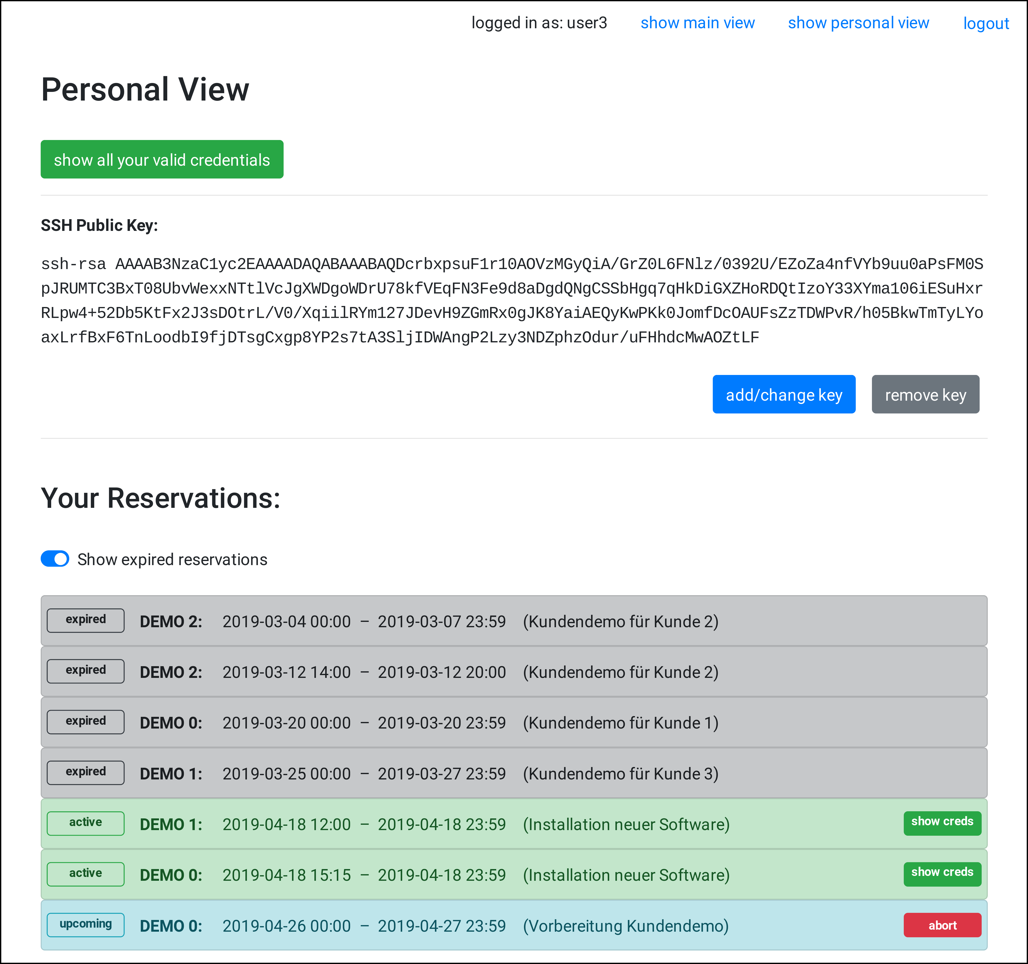Open the show main view link
The width and height of the screenshot is (1028, 964).
697,23
